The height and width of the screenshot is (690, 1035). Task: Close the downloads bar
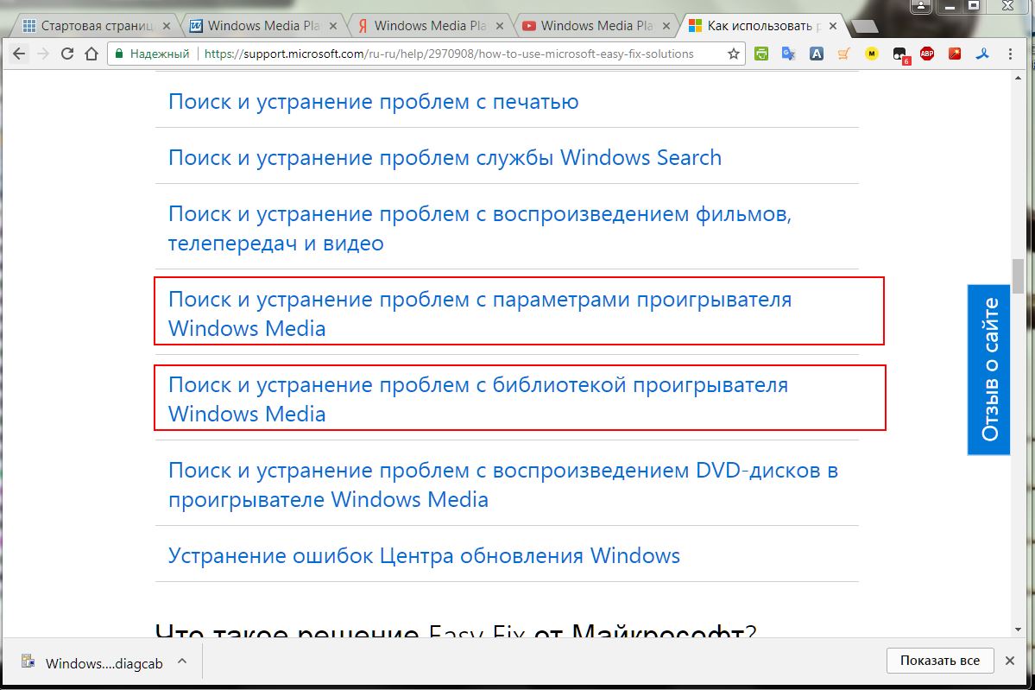click(1010, 661)
